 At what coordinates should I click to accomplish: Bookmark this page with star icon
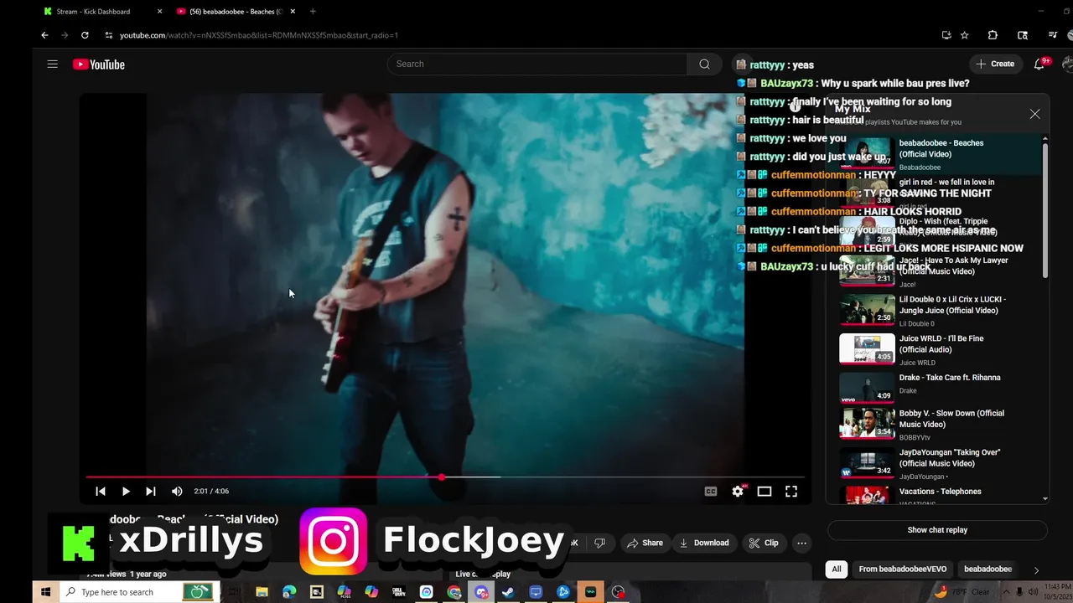[965, 35]
